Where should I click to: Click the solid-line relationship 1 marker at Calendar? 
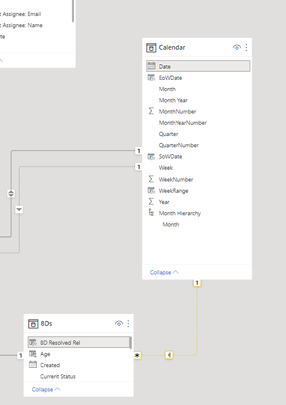[139, 151]
